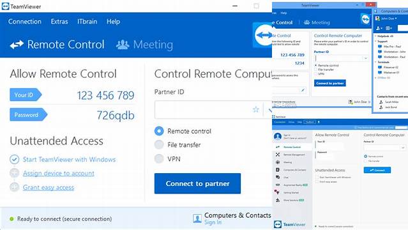Click the plus circle icon beside Grant easy access
Image resolution: width=408 pixels, height=230 pixels.
coord(14,187)
